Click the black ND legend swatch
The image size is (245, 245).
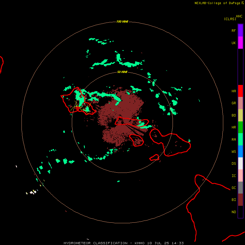click(x=240, y=212)
